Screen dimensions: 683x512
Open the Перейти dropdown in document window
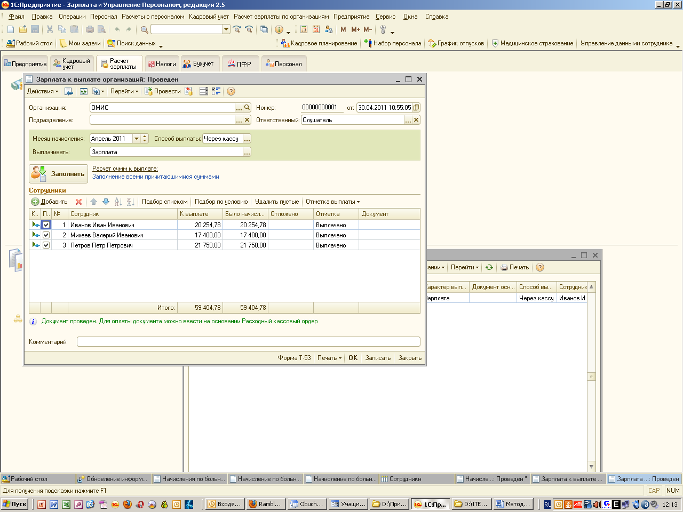pos(124,91)
